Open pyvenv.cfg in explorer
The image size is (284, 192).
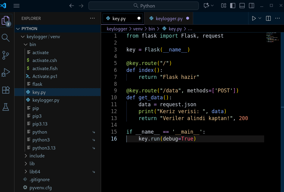coord(57,188)
